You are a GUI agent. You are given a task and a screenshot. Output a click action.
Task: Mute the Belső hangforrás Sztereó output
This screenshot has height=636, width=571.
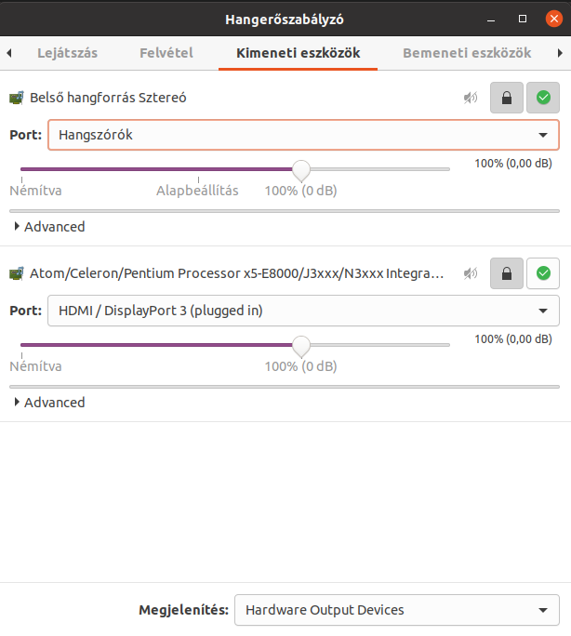click(471, 98)
